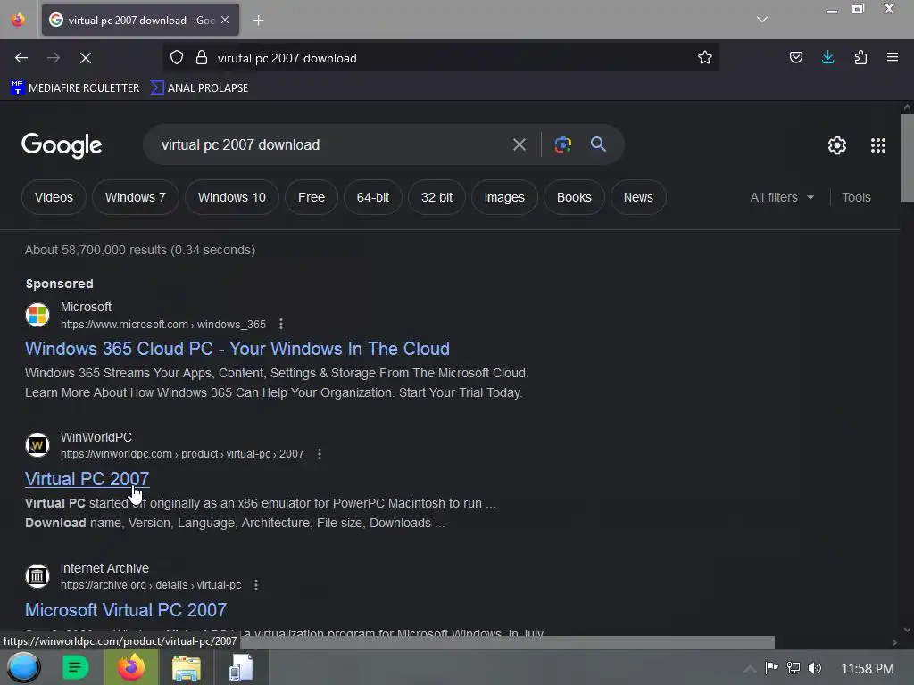Click the Microsoft logo favicon
Image resolution: width=914 pixels, height=685 pixels.
pyautogui.click(x=37, y=315)
